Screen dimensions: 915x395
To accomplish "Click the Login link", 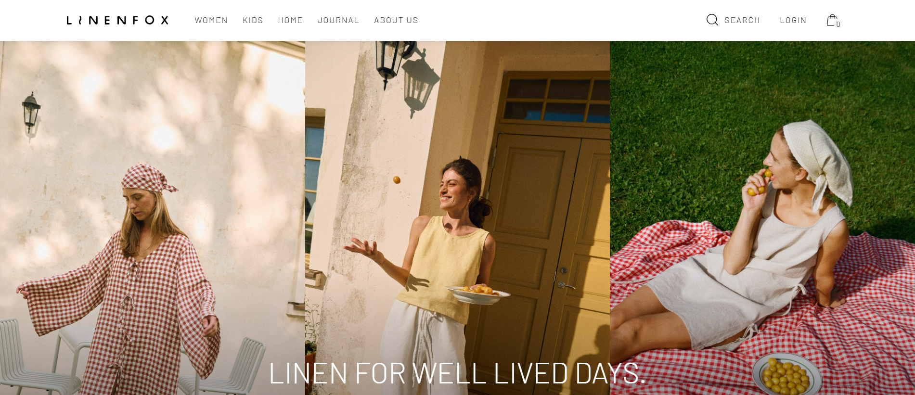I will tap(793, 20).
